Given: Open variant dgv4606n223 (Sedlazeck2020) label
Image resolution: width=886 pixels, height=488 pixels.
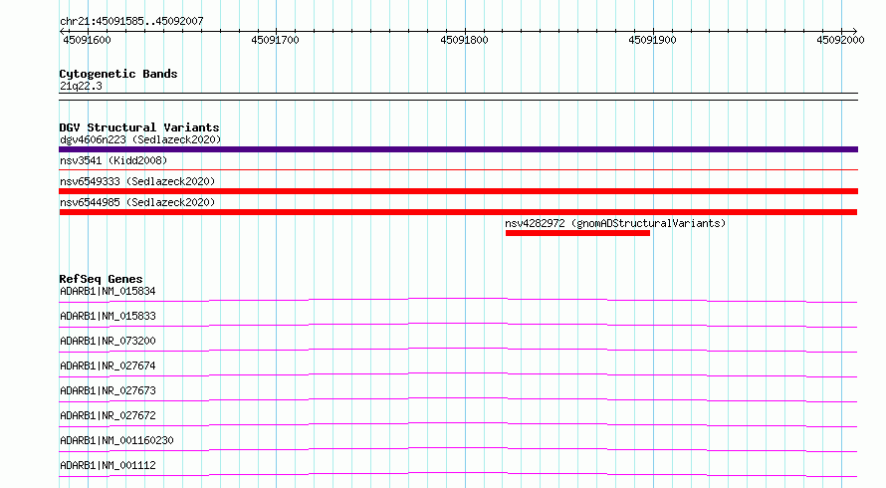Looking at the screenshot, I should 140,139.
